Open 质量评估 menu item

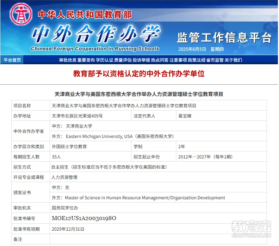(123, 60)
